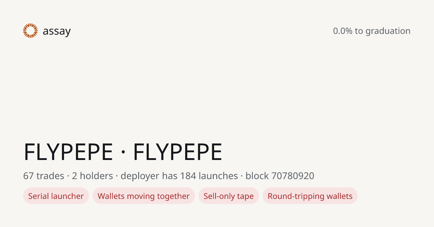Viewport: 434px width, 227px height.
Task: Open the Sell-only tape tag
Action: tap(229, 196)
